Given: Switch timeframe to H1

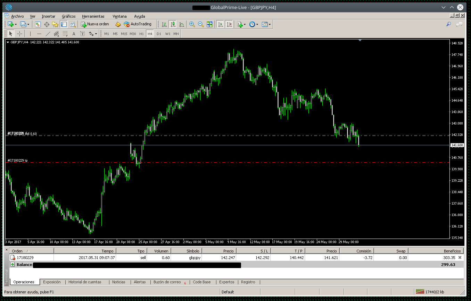Looking at the screenshot, I should [141, 34].
